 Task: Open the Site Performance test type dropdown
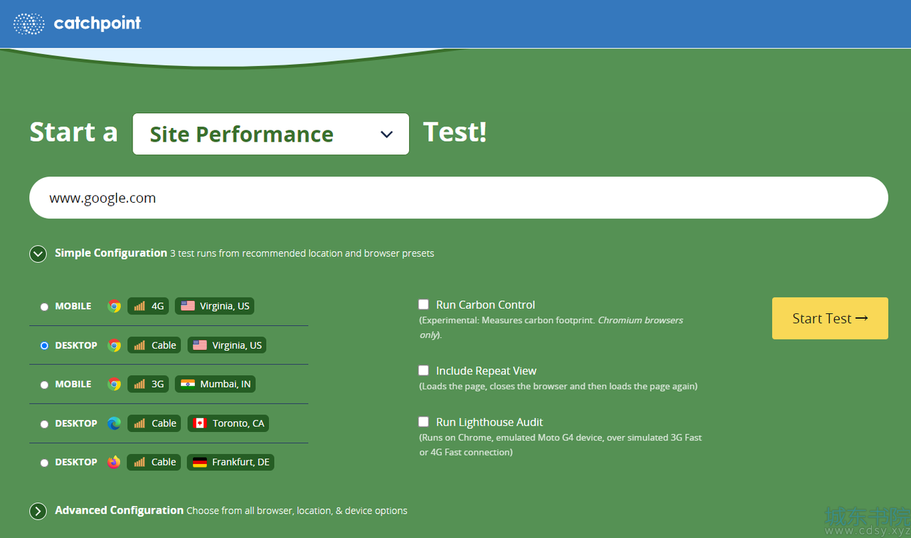(x=271, y=134)
